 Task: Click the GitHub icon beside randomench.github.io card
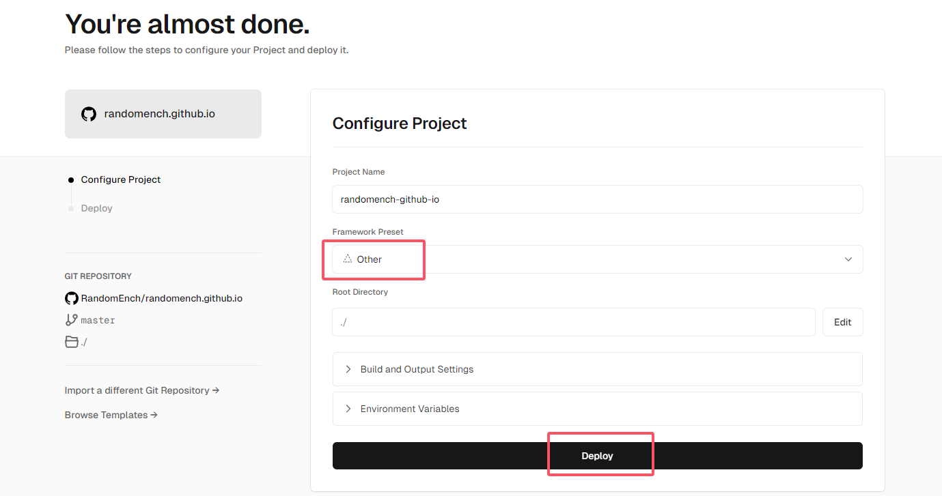(89, 114)
